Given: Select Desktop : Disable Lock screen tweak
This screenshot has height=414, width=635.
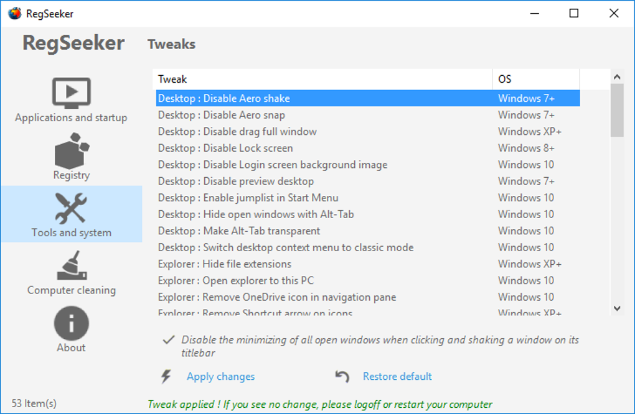Looking at the screenshot, I should [x=225, y=148].
